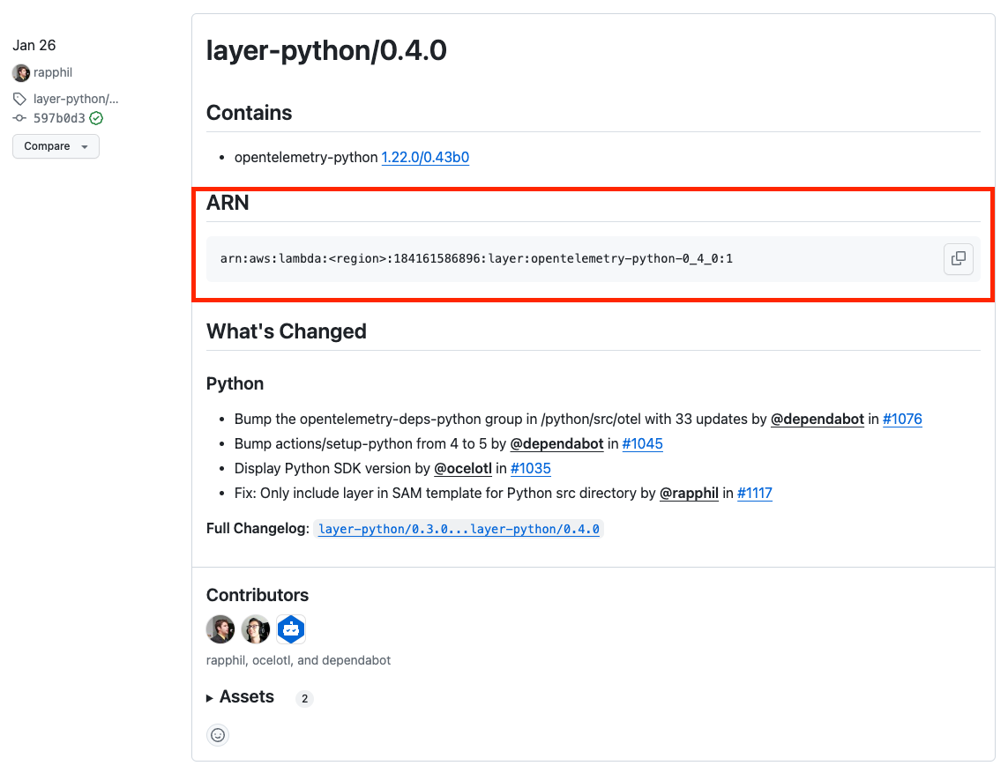
Task: Copy the ARN using the clipboard icon
Action: point(959,258)
